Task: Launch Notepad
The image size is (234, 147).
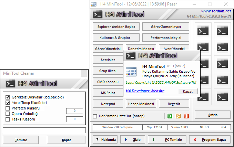Action: pos(108,104)
